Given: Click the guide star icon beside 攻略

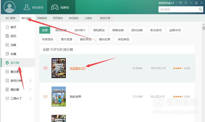Looking at the screenshot, I should click(7, 45).
